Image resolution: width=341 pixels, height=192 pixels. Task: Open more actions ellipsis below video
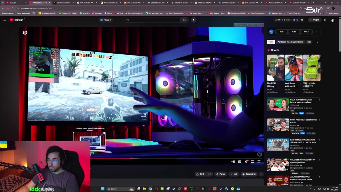pos(261,174)
